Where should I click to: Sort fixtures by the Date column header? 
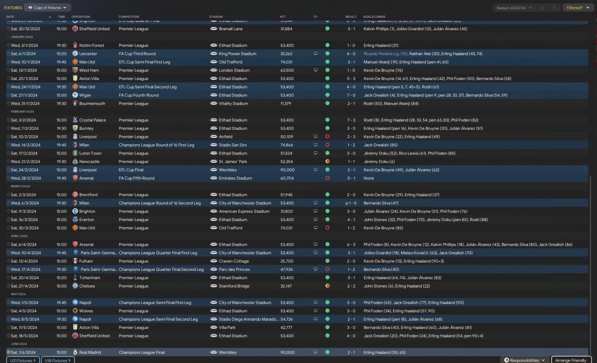point(10,17)
